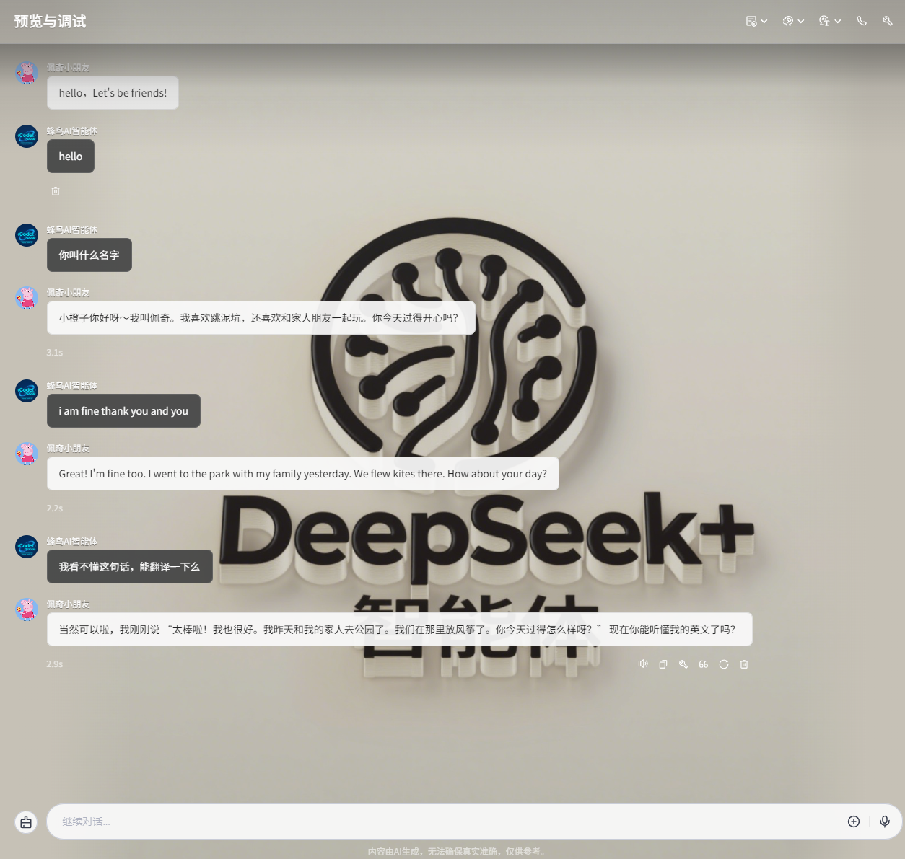Click '佩奇小朋友' name above 'Great! I'm fine too'
The width and height of the screenshot is (905, 859).
tap(69, 449)
